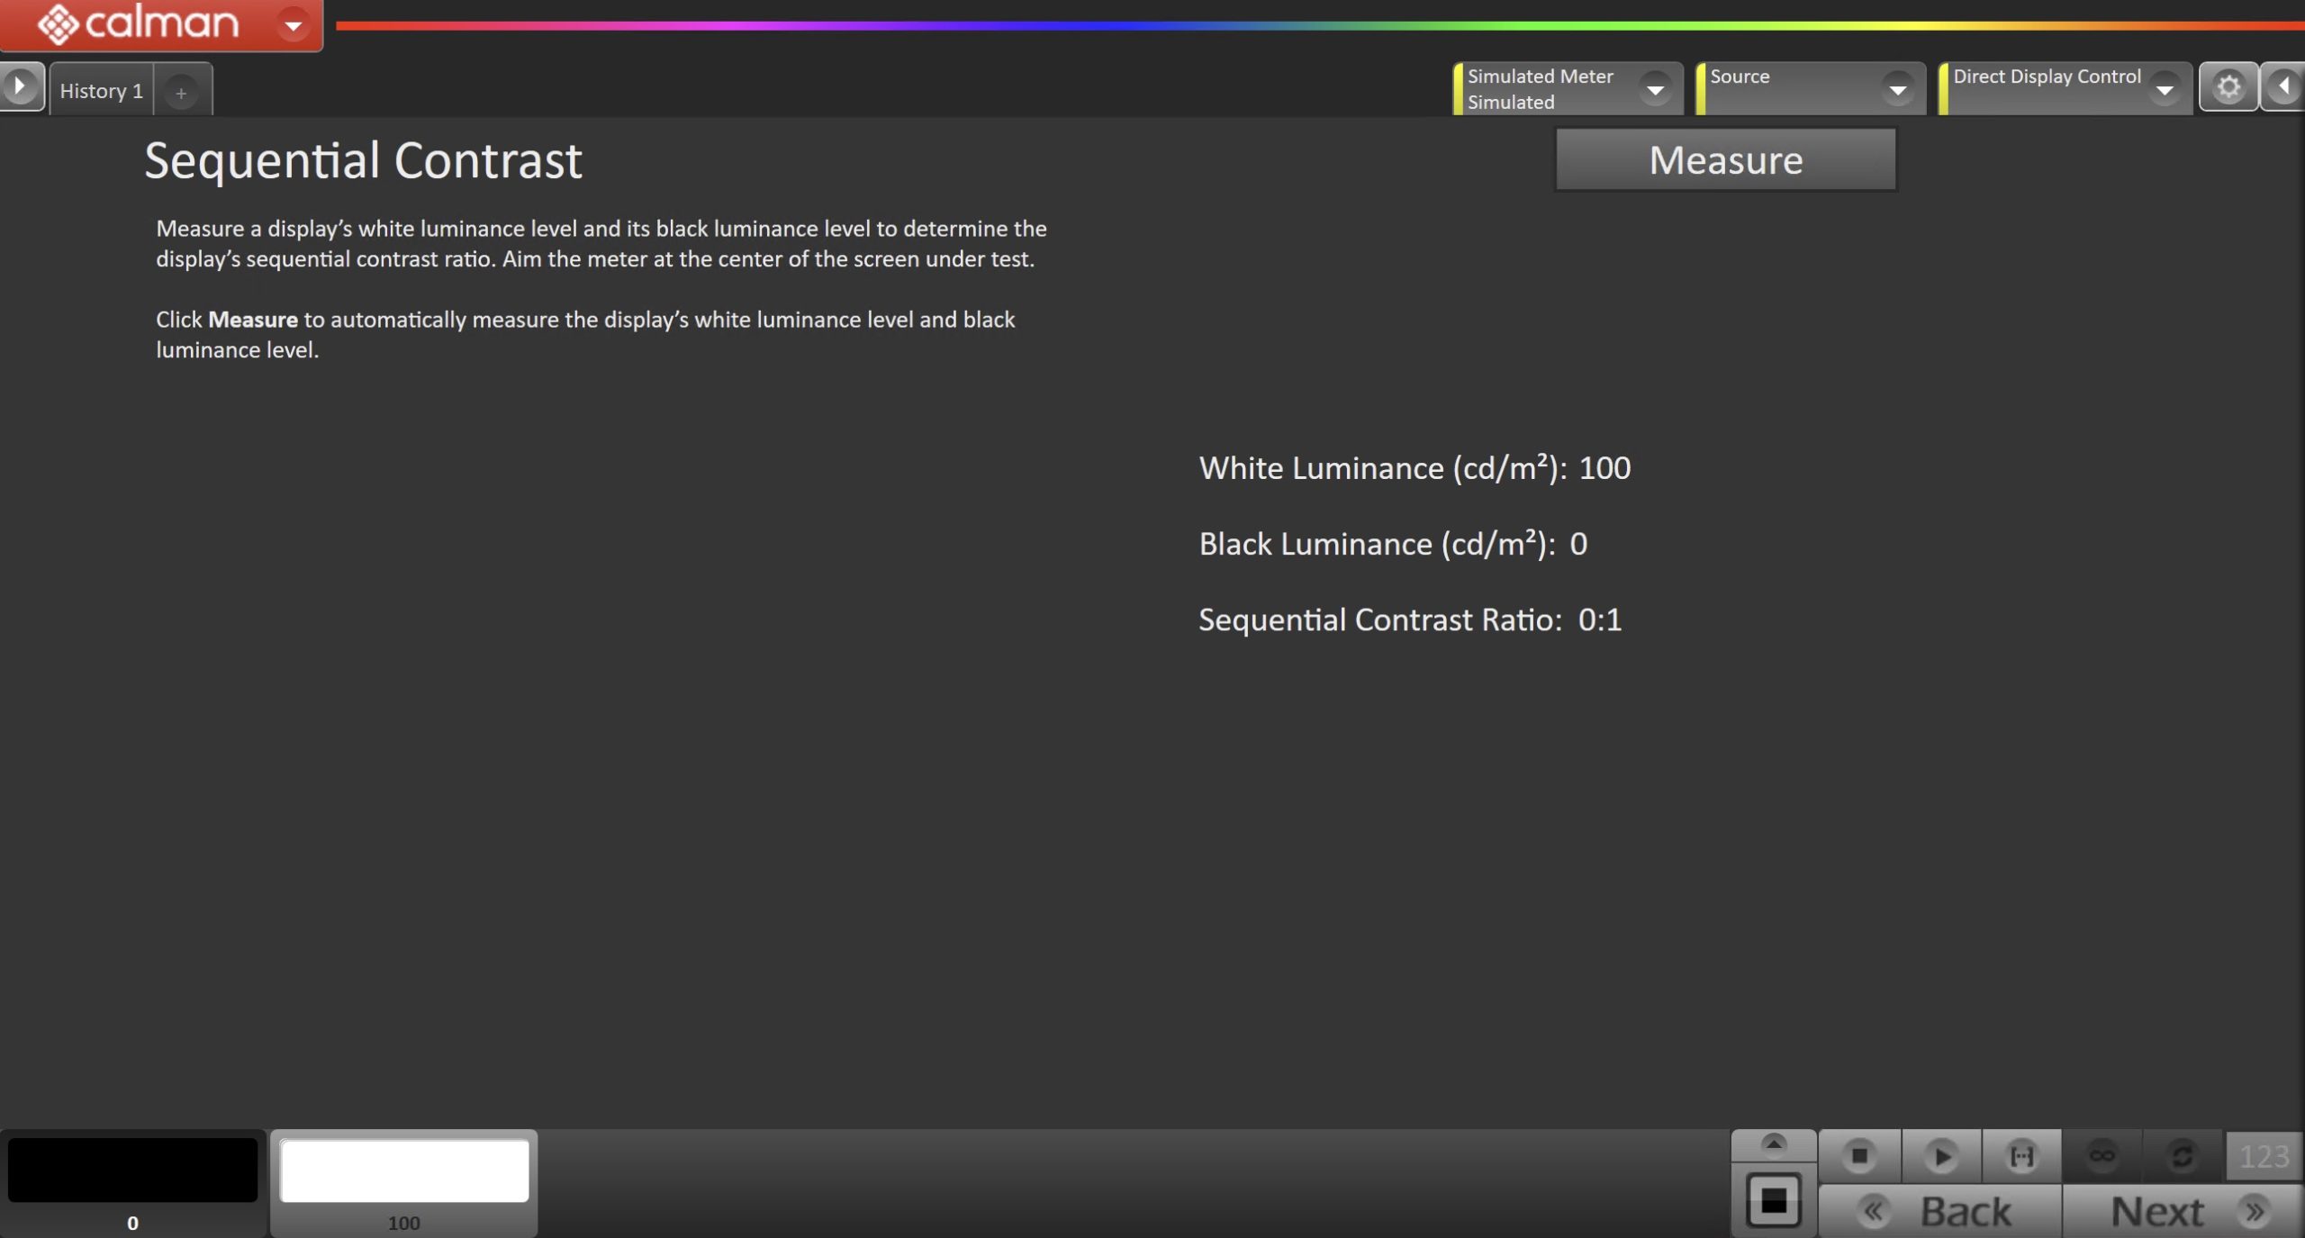Select the black 0 level swatch
Image resolution: width=2305 pixels, height=1238 pixels.
coord(132,1170)
